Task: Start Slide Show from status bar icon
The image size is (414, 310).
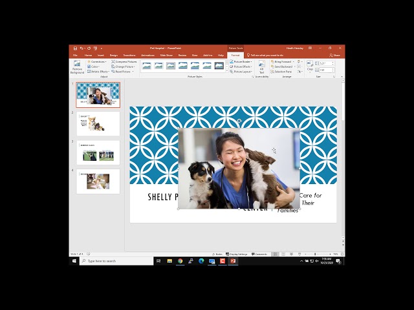Action: (x=300, y=254)
